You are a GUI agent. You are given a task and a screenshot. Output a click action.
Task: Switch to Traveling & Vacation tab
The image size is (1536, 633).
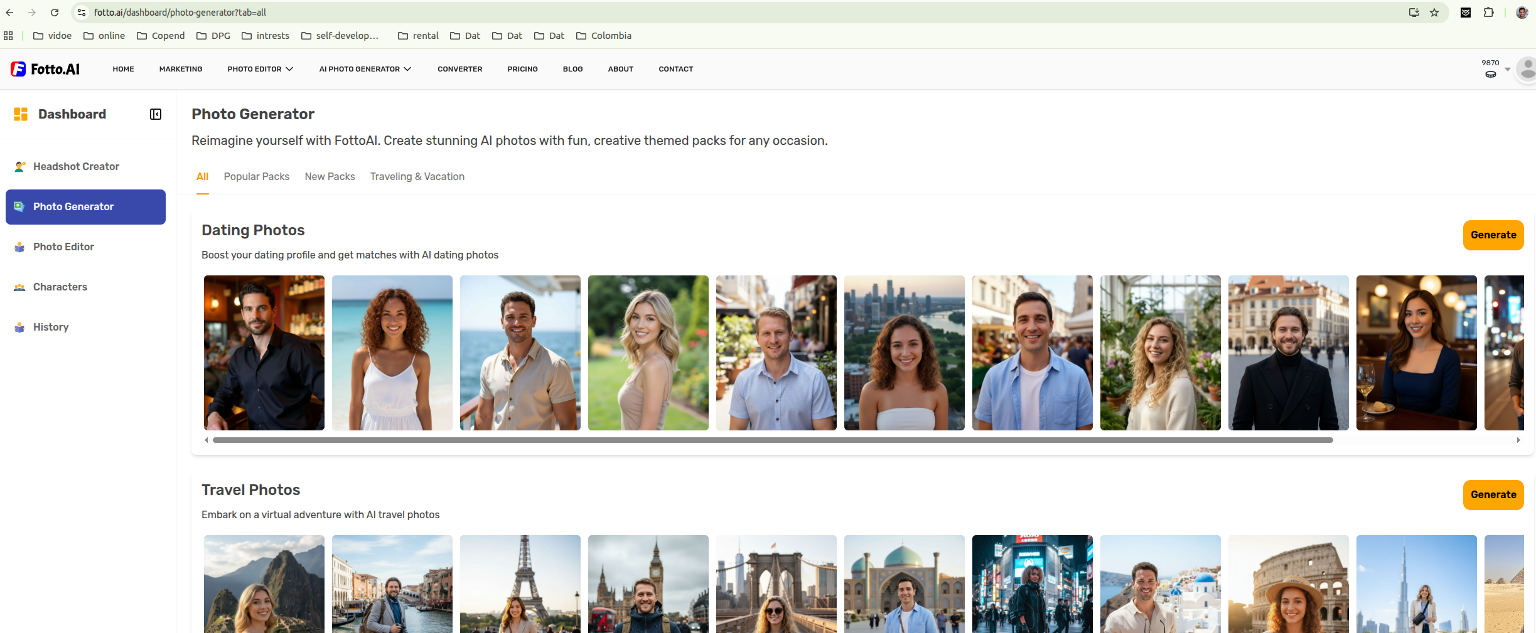pos(417,177)
